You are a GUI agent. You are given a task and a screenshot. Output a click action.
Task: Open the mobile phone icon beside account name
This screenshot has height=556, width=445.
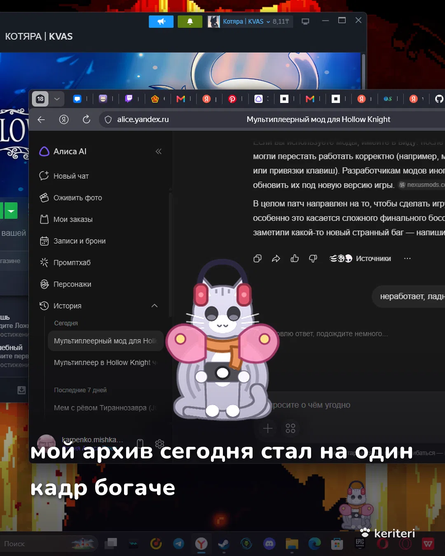click(x=140, y=443)
